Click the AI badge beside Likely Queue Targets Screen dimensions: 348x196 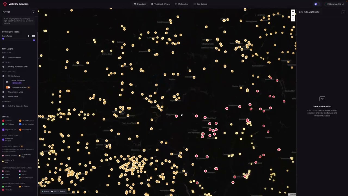29,87
